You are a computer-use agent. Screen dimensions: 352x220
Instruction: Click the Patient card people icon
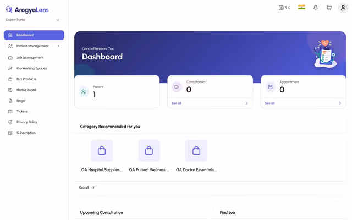click(84, 92)
